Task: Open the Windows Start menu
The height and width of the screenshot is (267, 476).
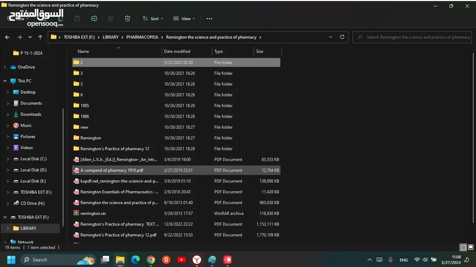Action: pos(11,260)
